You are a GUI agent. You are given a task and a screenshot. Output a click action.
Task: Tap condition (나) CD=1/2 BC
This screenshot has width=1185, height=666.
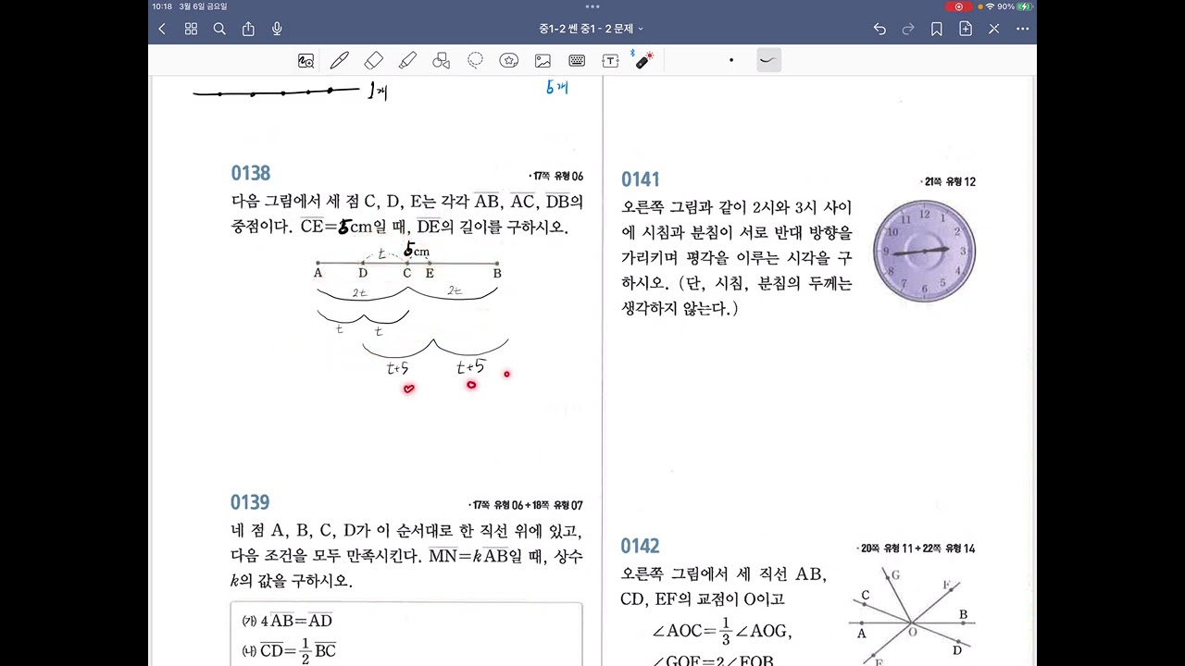pos(289,650)
